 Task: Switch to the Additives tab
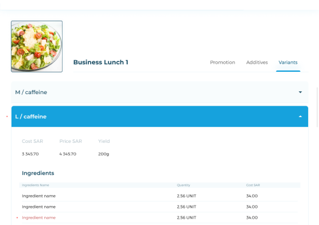pos(257,63)
